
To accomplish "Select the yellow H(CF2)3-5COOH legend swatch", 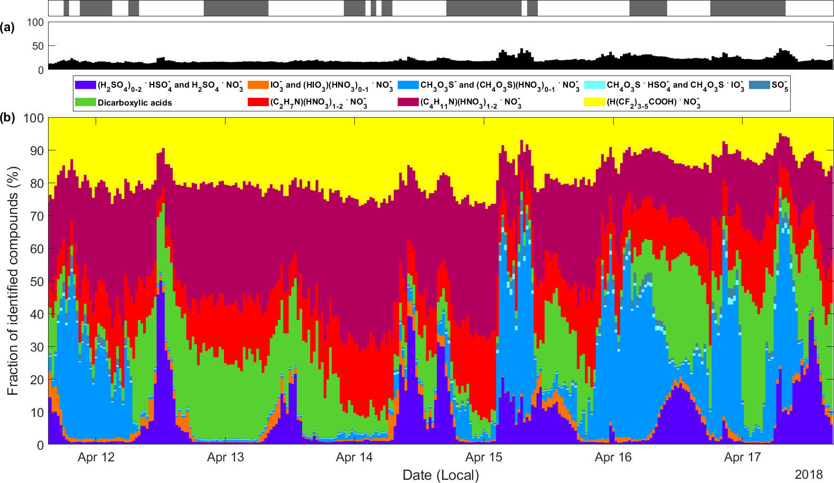I will [594, 102].
